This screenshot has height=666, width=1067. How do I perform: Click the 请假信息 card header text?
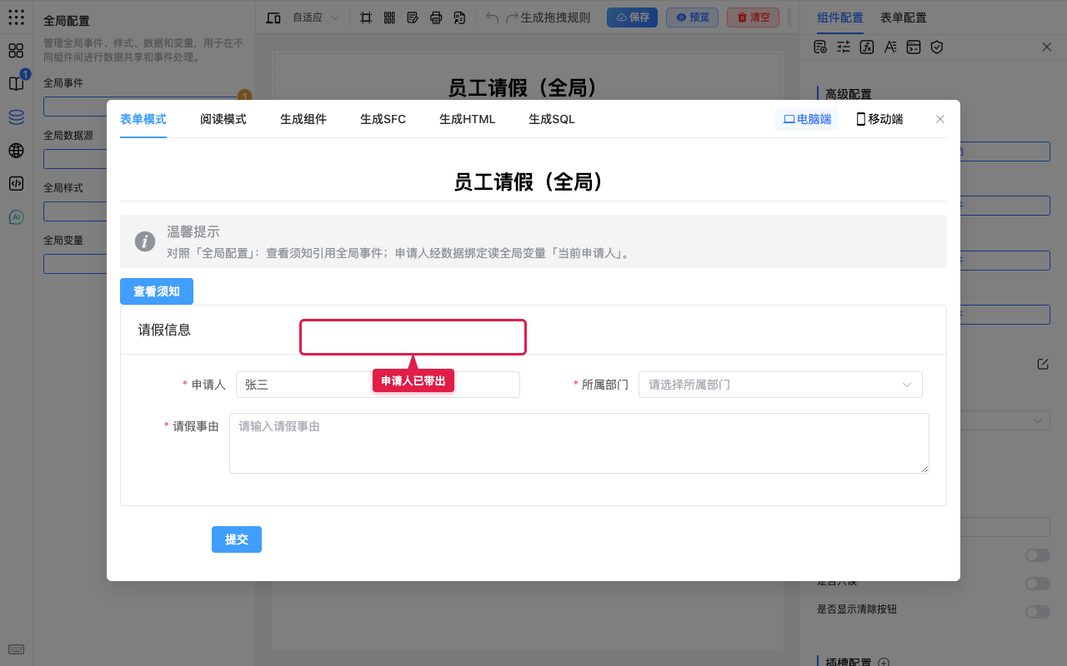click(164, 330)
